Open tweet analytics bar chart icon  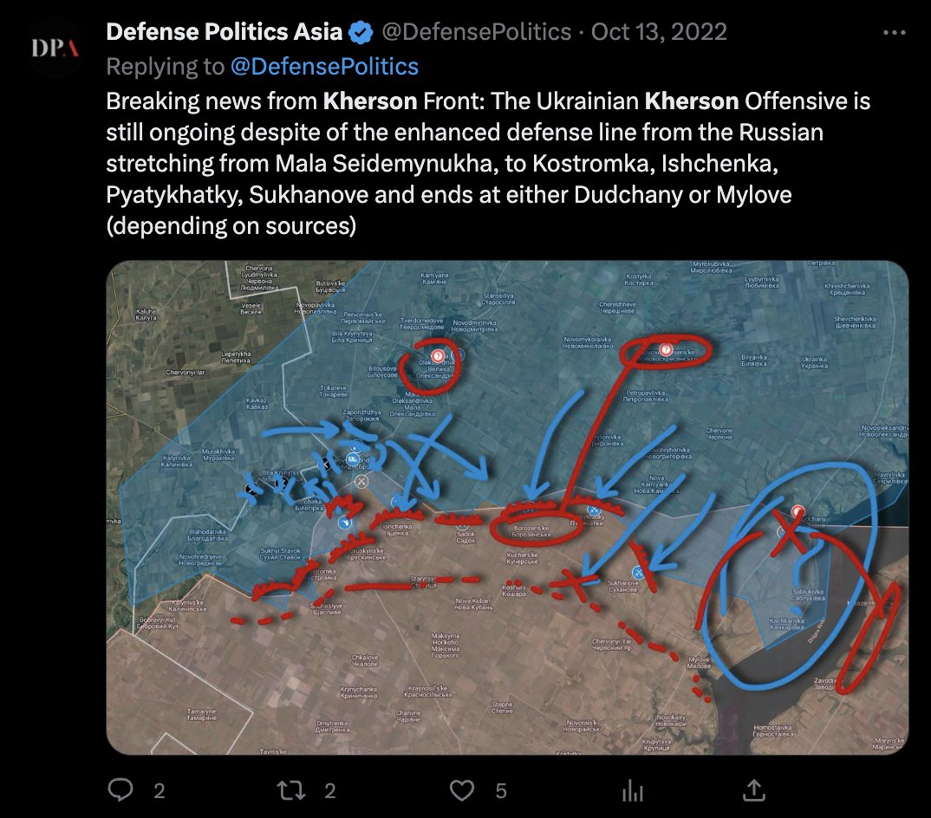633,790
